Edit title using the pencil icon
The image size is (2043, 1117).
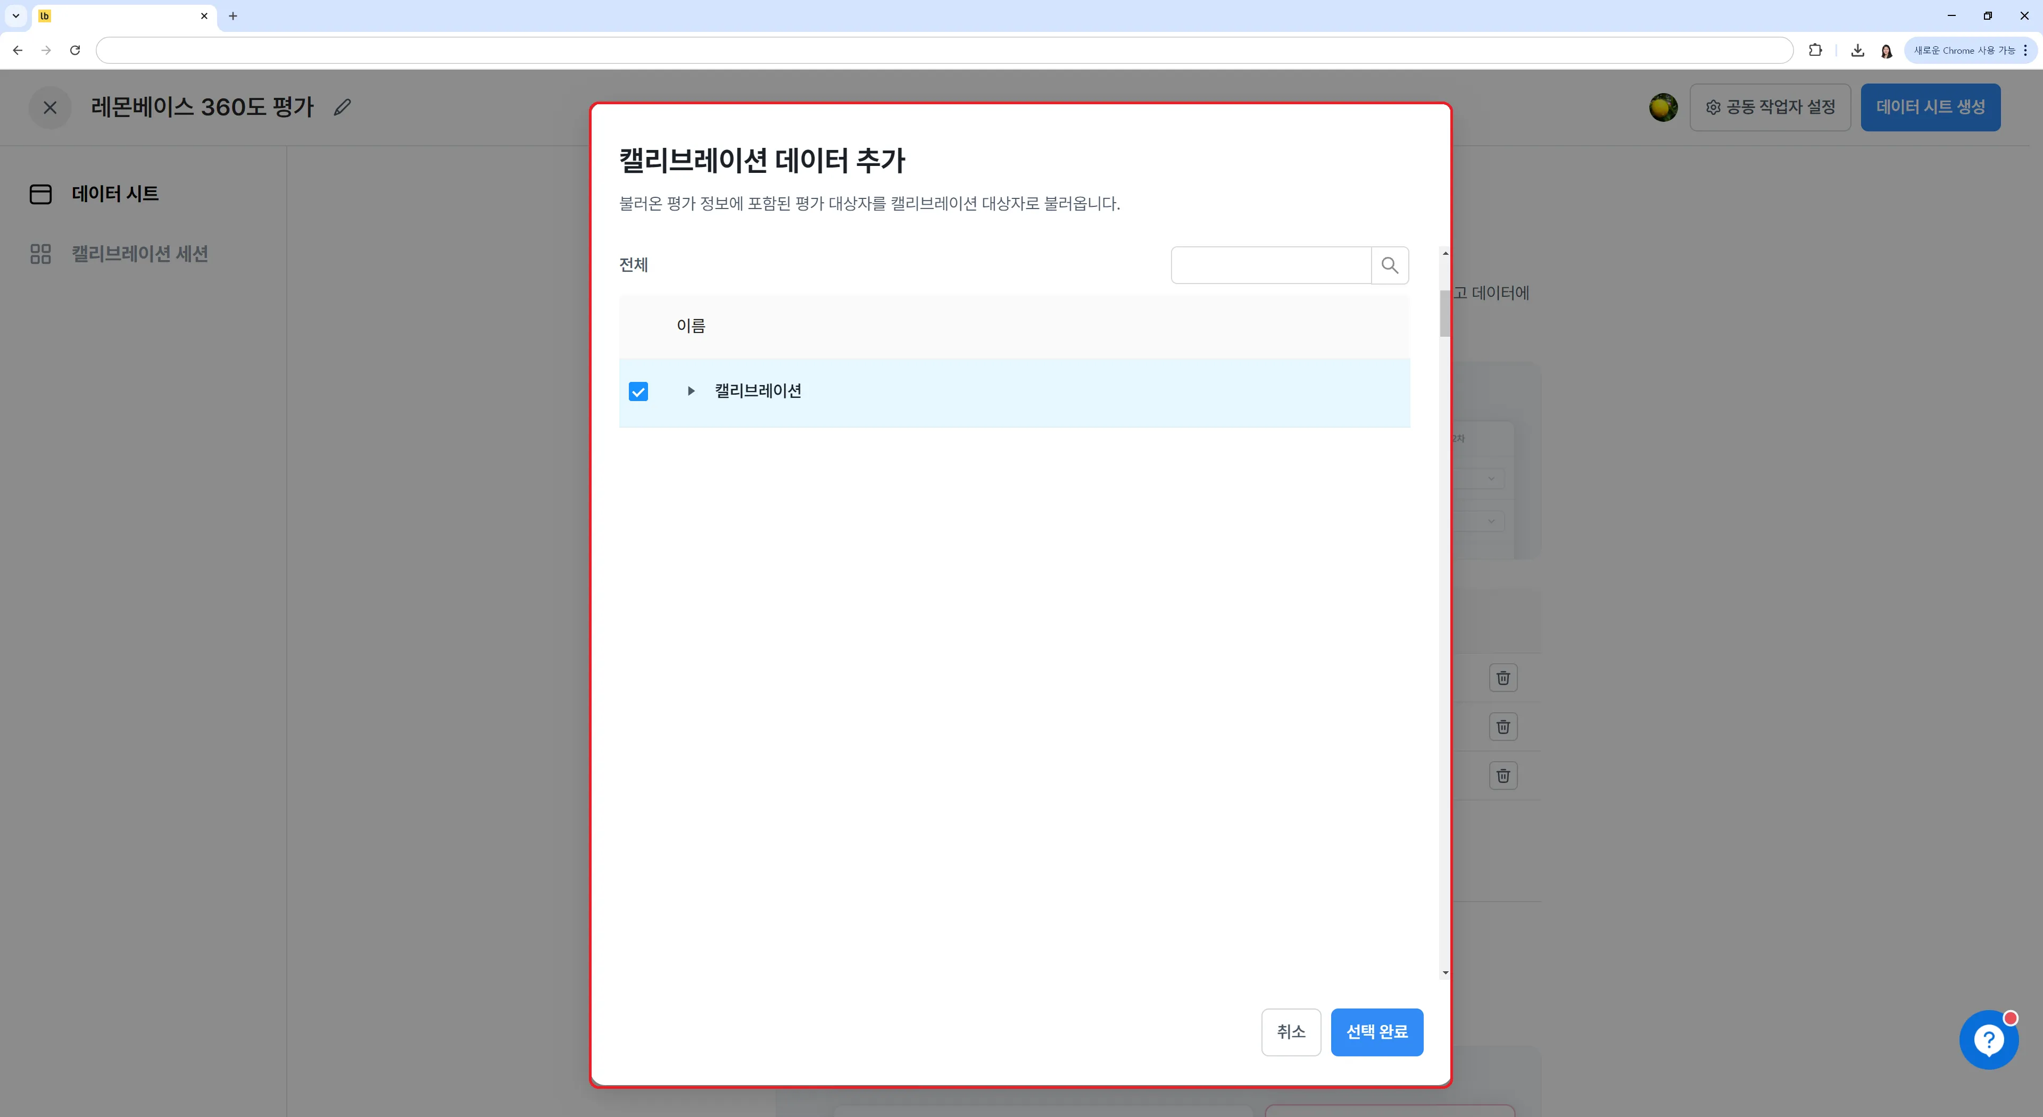pyautogui.click(x=342, y=107)
